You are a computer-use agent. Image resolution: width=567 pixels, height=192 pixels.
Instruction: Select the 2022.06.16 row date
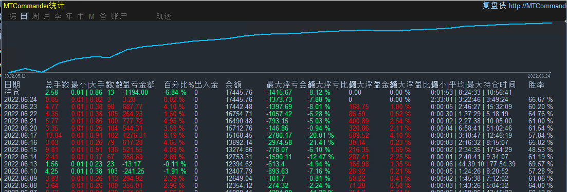pyautogui.click(x=21, y=143)
